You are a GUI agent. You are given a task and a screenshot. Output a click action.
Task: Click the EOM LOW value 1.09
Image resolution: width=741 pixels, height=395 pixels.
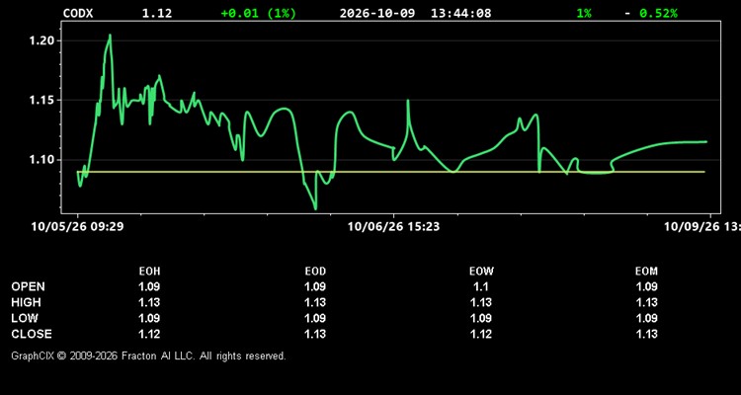coord(646,318)
